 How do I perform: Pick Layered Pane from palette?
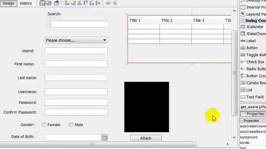253,14
